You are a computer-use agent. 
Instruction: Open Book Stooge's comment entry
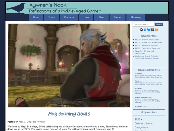149,100
